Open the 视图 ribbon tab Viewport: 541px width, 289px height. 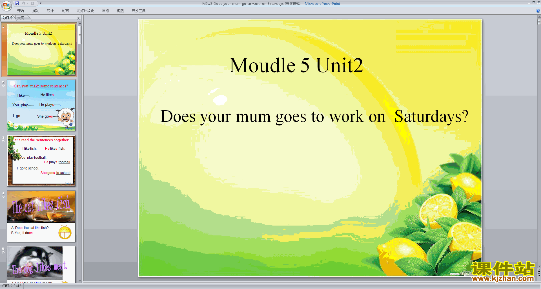[x=120, y=11]
